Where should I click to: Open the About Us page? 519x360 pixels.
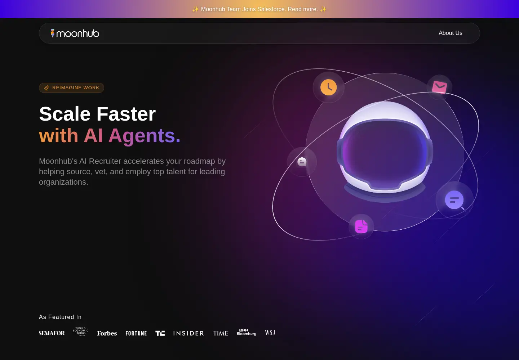pyautogui.click(x=450, y=33)
